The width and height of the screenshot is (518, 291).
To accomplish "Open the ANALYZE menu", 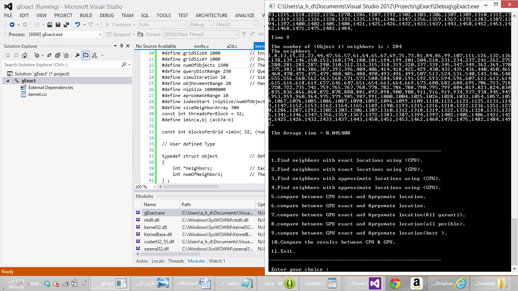I will [x=245, y=16].
